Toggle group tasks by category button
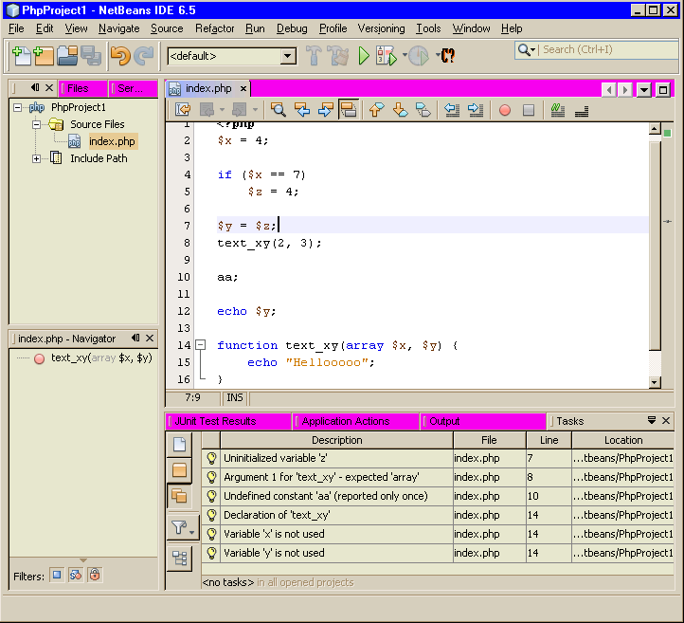Screen dimensions: 684x623 tap(179, 558)
